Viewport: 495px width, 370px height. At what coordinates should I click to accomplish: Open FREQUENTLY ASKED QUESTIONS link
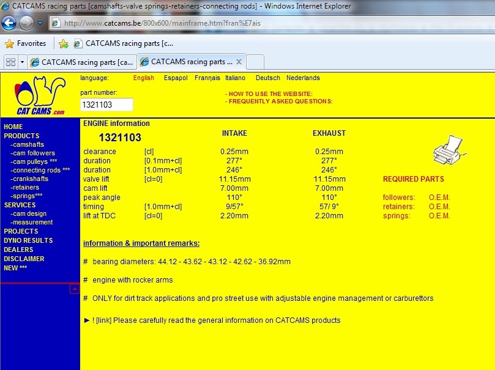279,102
